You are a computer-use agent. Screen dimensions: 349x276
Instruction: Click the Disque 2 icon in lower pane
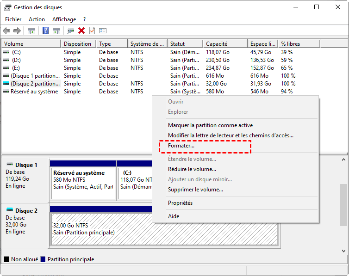10,210
